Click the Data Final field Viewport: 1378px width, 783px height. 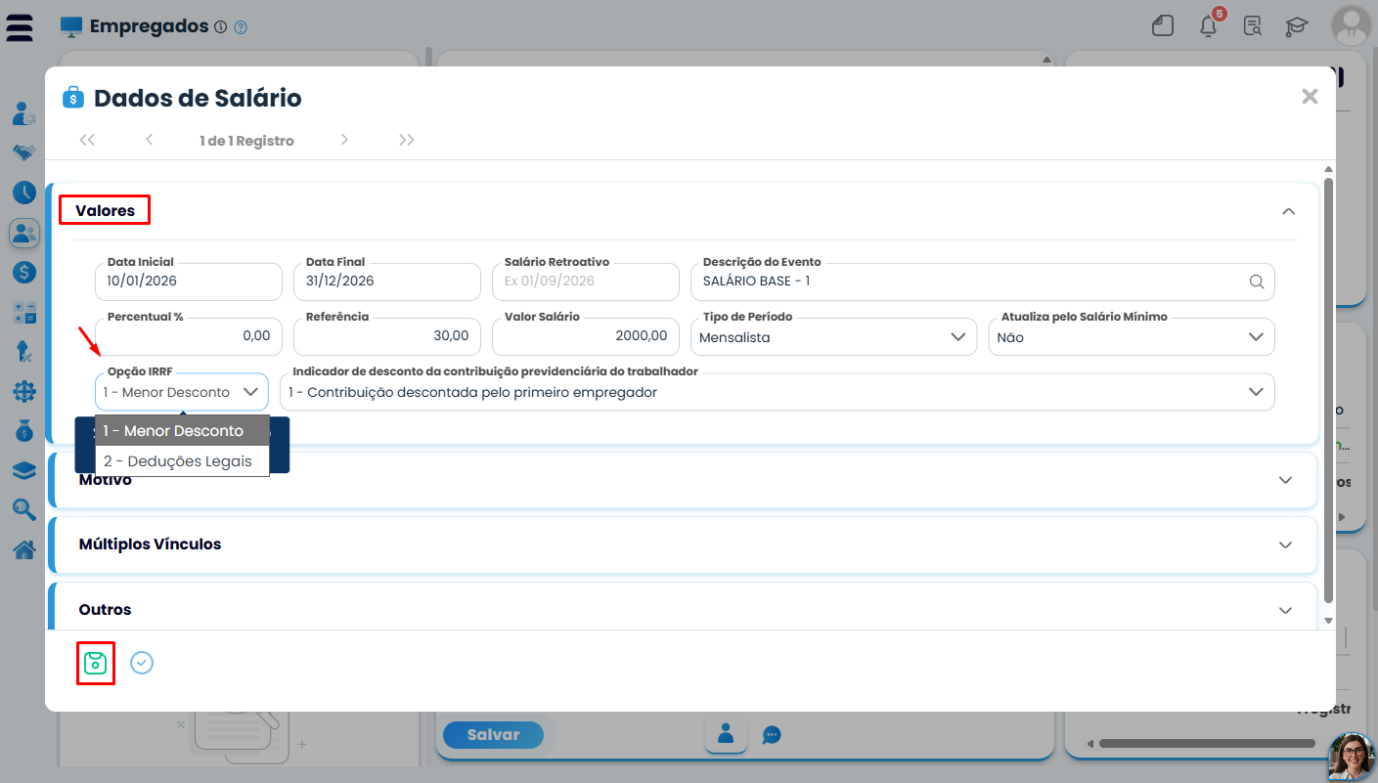pos(387,282)
